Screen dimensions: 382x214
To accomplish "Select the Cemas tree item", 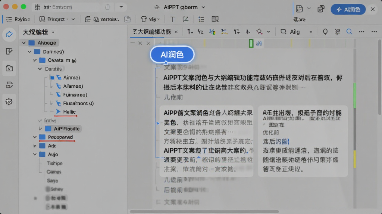I will click(x=54, y=172).
